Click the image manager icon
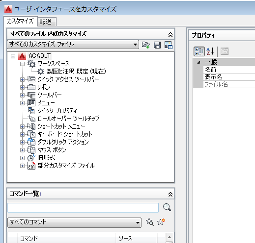Image resolution: width=255 pixels, height=243 pixels. click(168, 45)
